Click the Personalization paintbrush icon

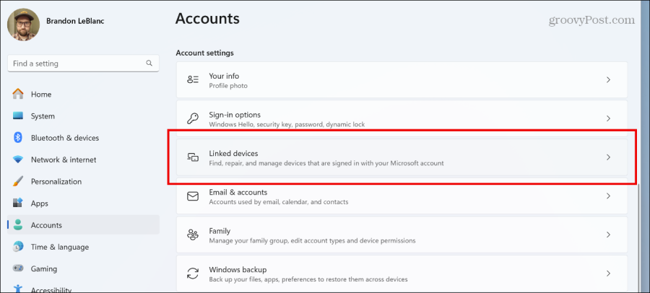18,182
